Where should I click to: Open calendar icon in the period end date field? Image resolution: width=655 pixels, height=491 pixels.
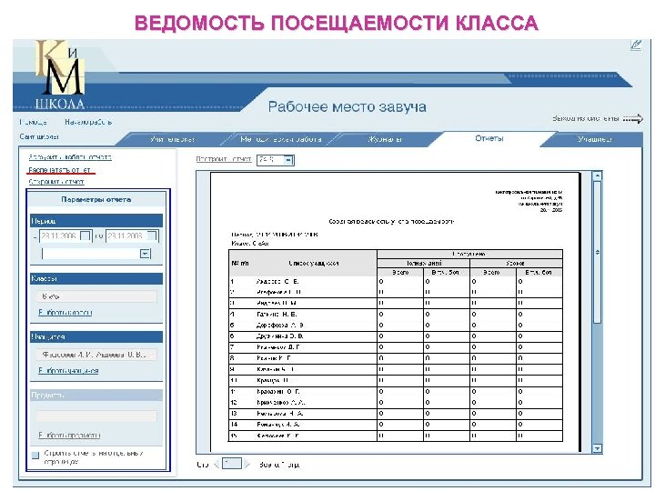pyautogui.click(x=152, y=236)
